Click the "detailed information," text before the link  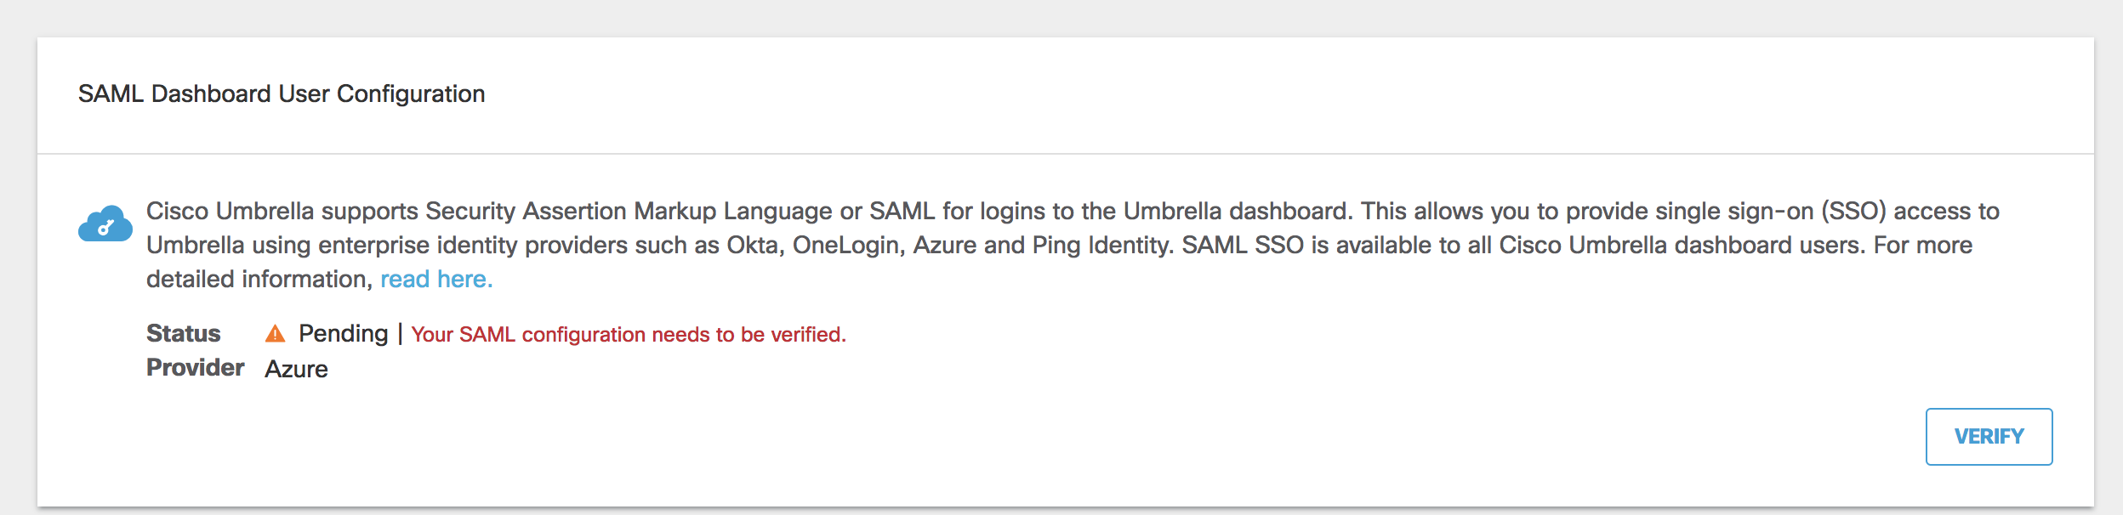[259, 280]
